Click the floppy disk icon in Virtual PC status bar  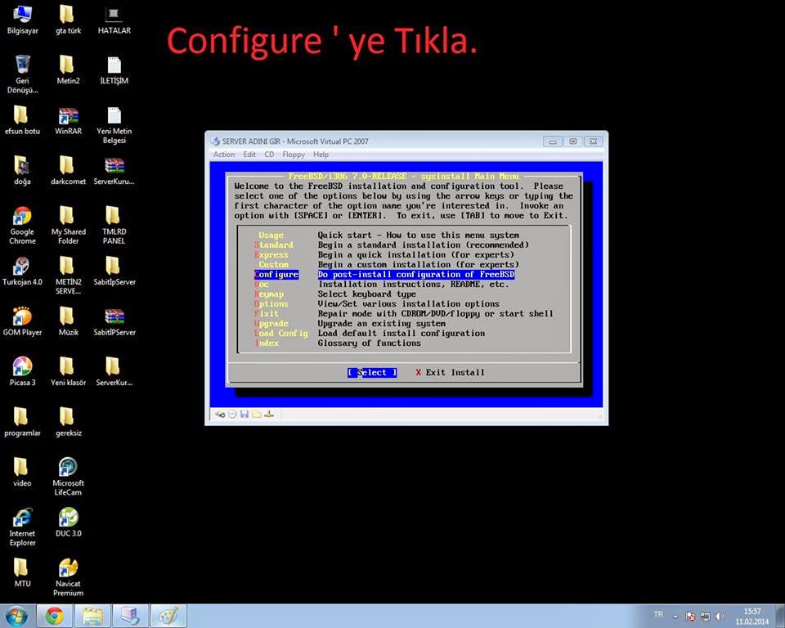pos(244,414)
